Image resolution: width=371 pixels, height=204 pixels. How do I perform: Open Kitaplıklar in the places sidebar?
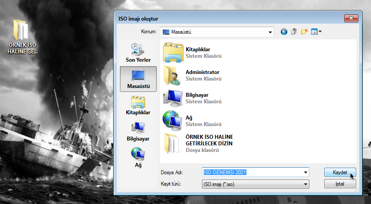tap(138, 106)
